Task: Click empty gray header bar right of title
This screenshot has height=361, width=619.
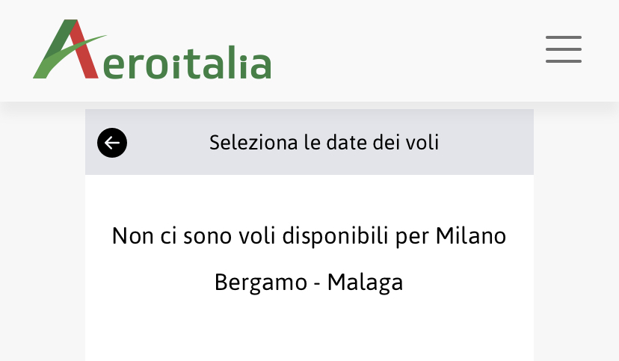Action: click(x=490, y=142)
